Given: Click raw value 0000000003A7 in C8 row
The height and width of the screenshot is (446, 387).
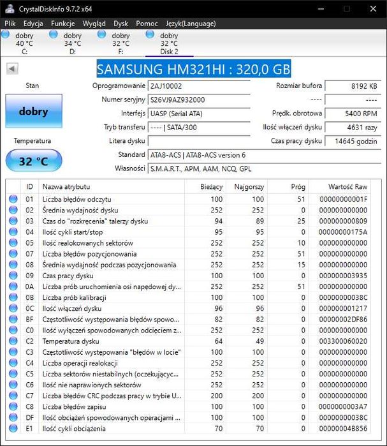Looking at the screenshot, I should pyautogui.click(x=343, y=406).
